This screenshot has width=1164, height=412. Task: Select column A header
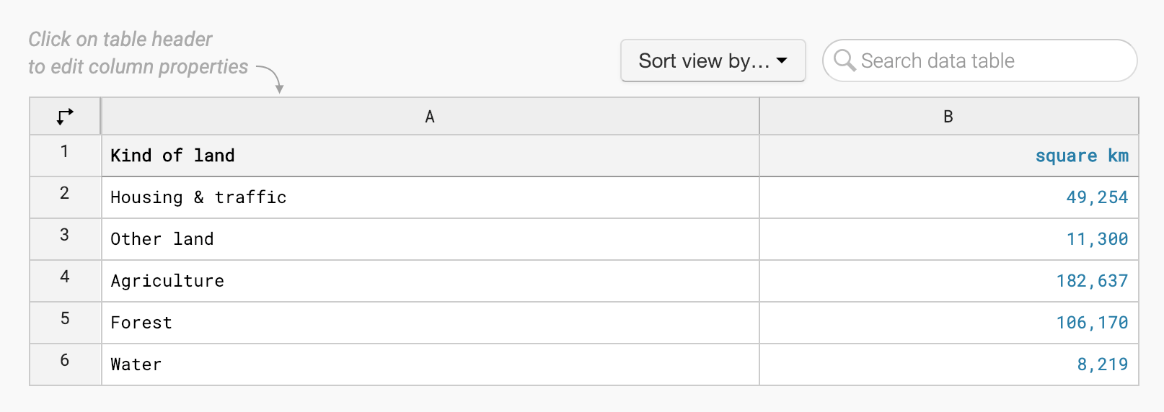pyautogui.click(x=430, y=117)
